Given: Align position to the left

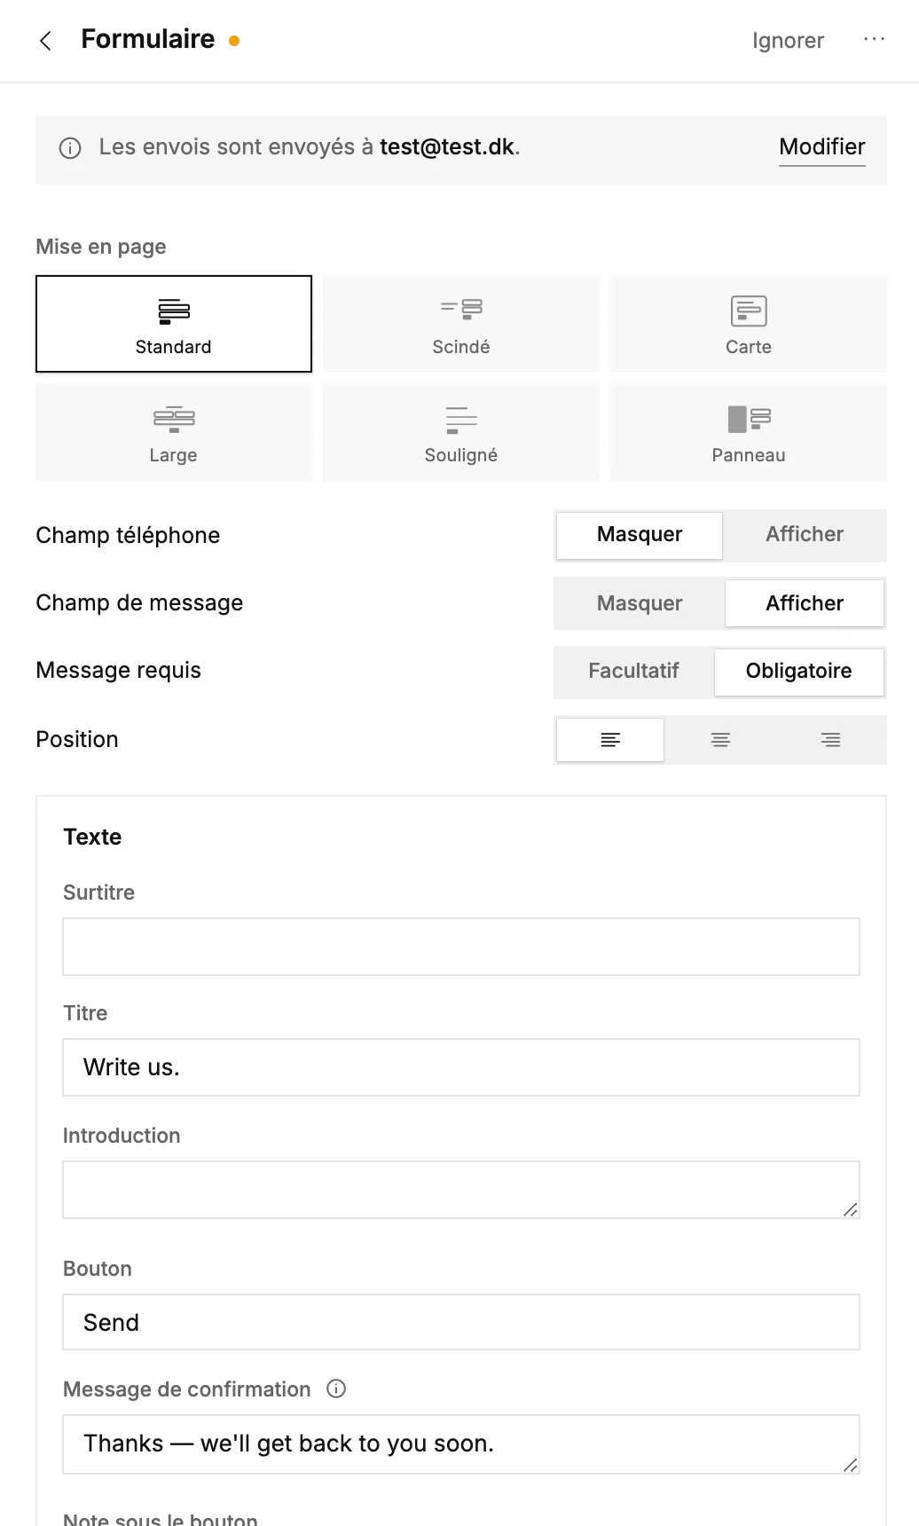Looking at the screenshot, I should (610, 740).
